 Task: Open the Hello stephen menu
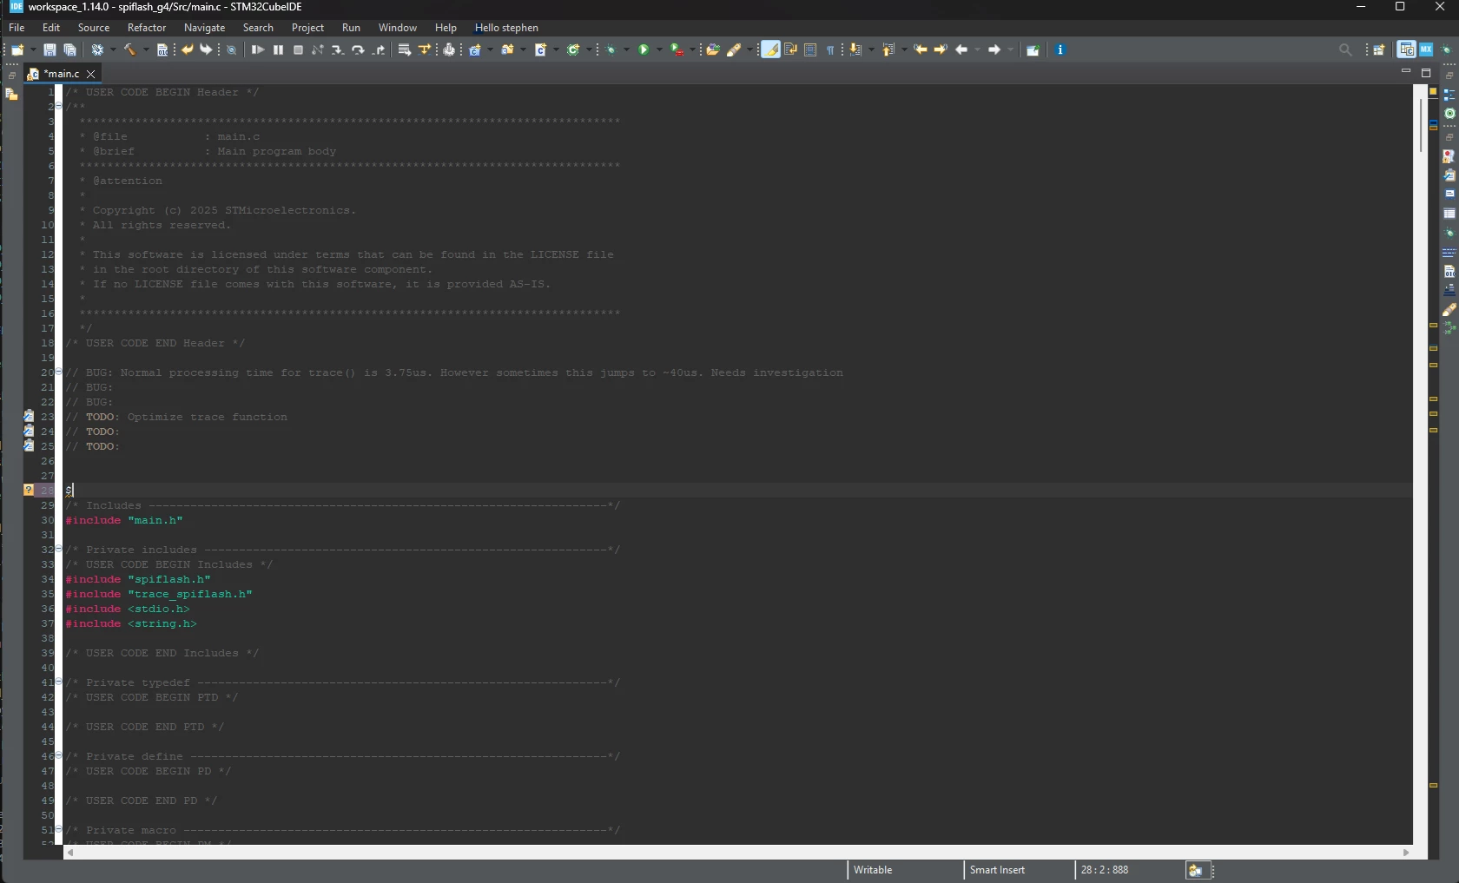pyautogui.click(x=506, y=28)
